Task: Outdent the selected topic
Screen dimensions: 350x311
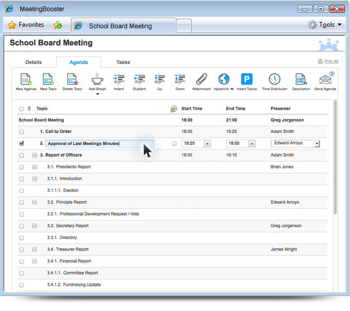Action: (x=139, y=79)
